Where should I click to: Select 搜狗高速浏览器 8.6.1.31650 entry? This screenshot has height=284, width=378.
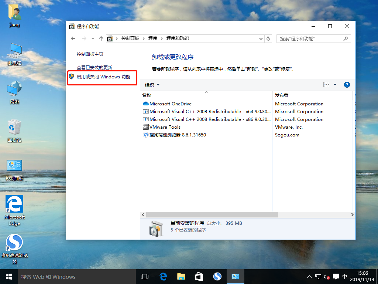(174, 135)
